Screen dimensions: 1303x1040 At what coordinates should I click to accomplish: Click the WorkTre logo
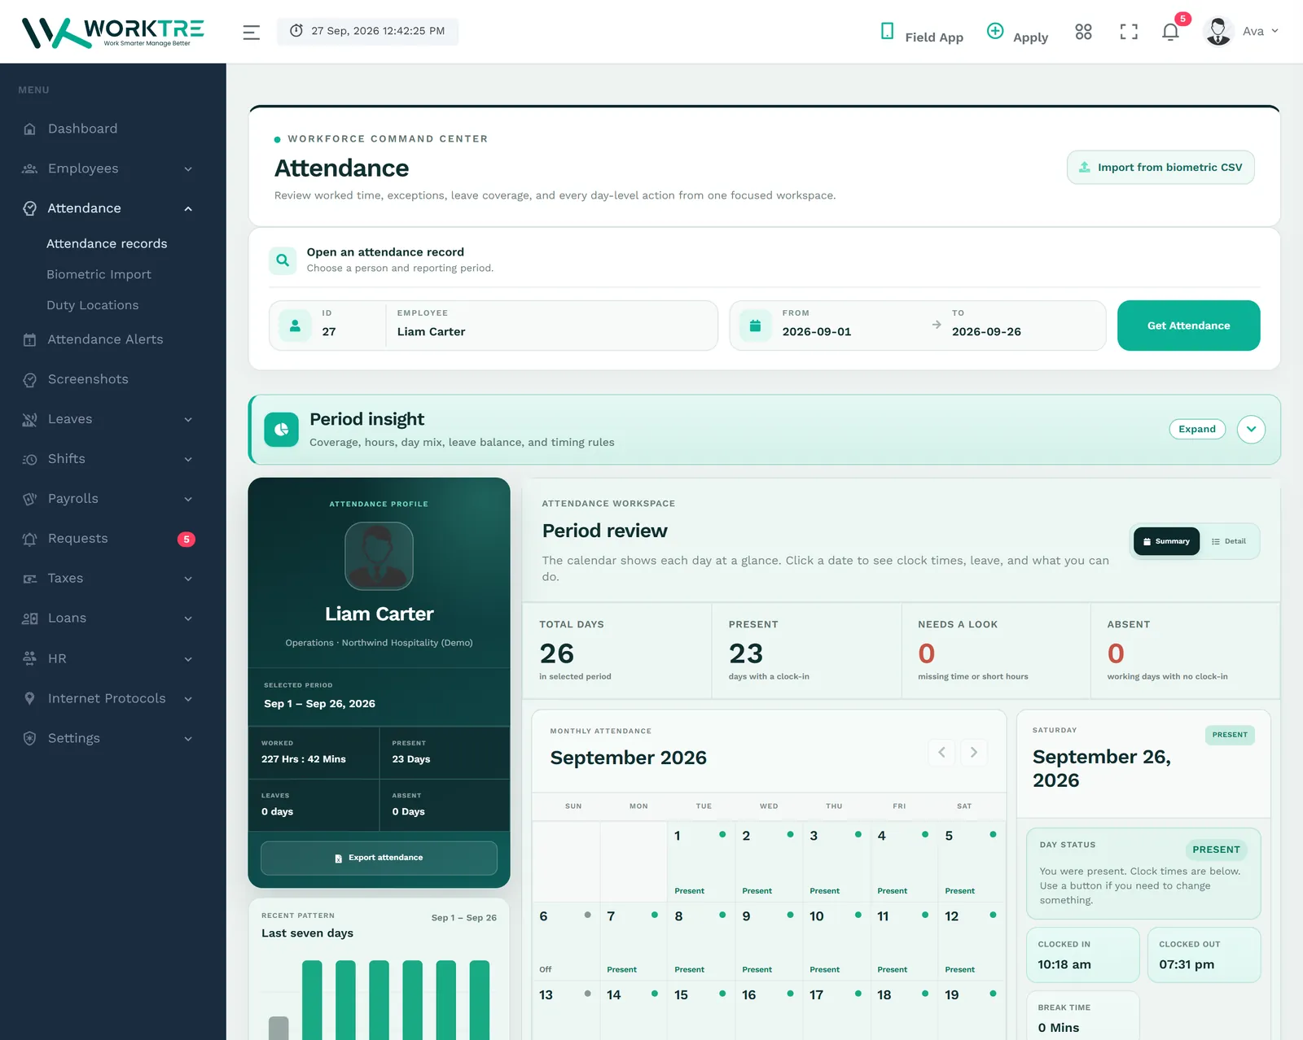coord(112,33)
